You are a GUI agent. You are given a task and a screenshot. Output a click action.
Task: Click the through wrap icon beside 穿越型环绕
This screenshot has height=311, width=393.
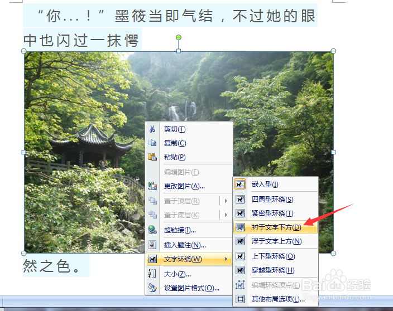[240, 270]
